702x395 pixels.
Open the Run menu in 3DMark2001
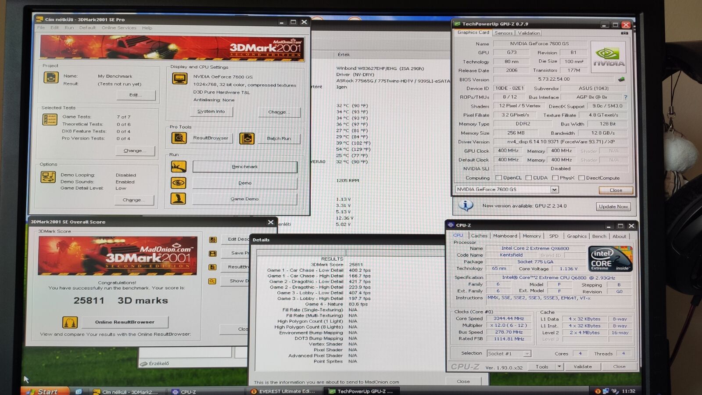[x=69, y=28]
